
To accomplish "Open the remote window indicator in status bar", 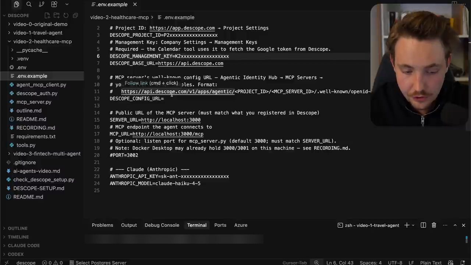I will click(x=7, y=262).
